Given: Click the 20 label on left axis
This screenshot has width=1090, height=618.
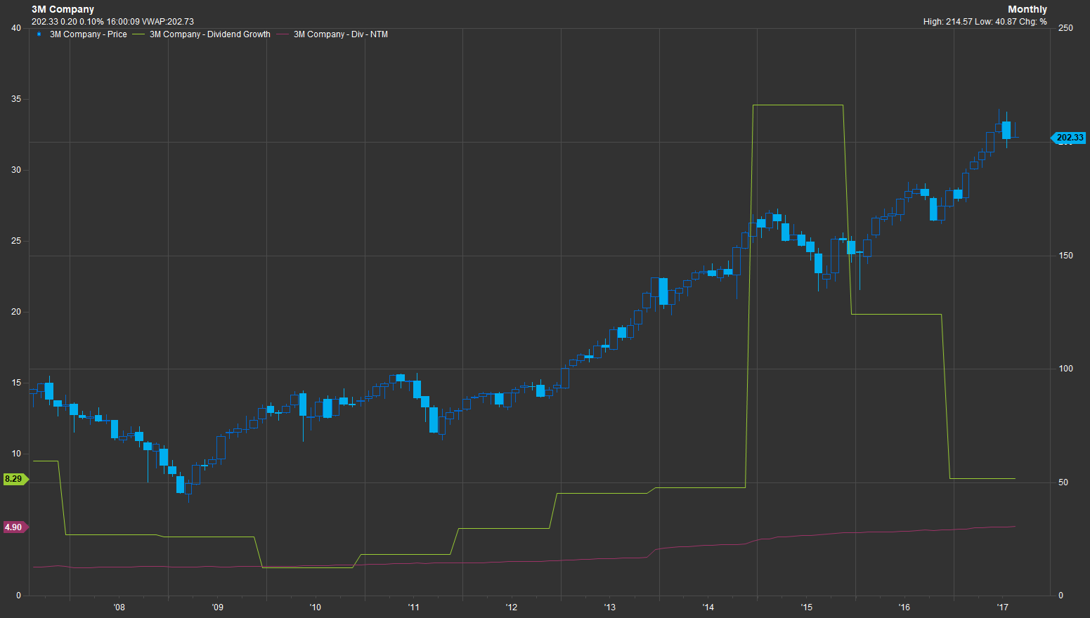Looking at the screenshot, I should coord(16,312).
